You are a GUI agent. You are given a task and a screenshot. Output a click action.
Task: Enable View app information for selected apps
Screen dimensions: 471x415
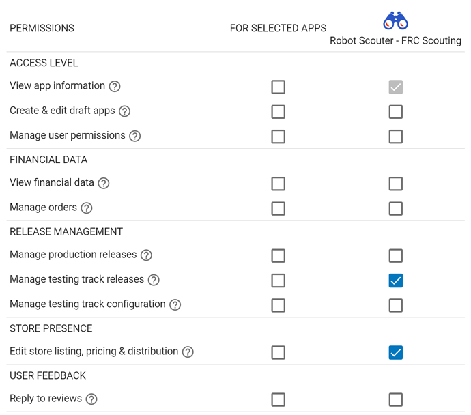coord(278,87)
